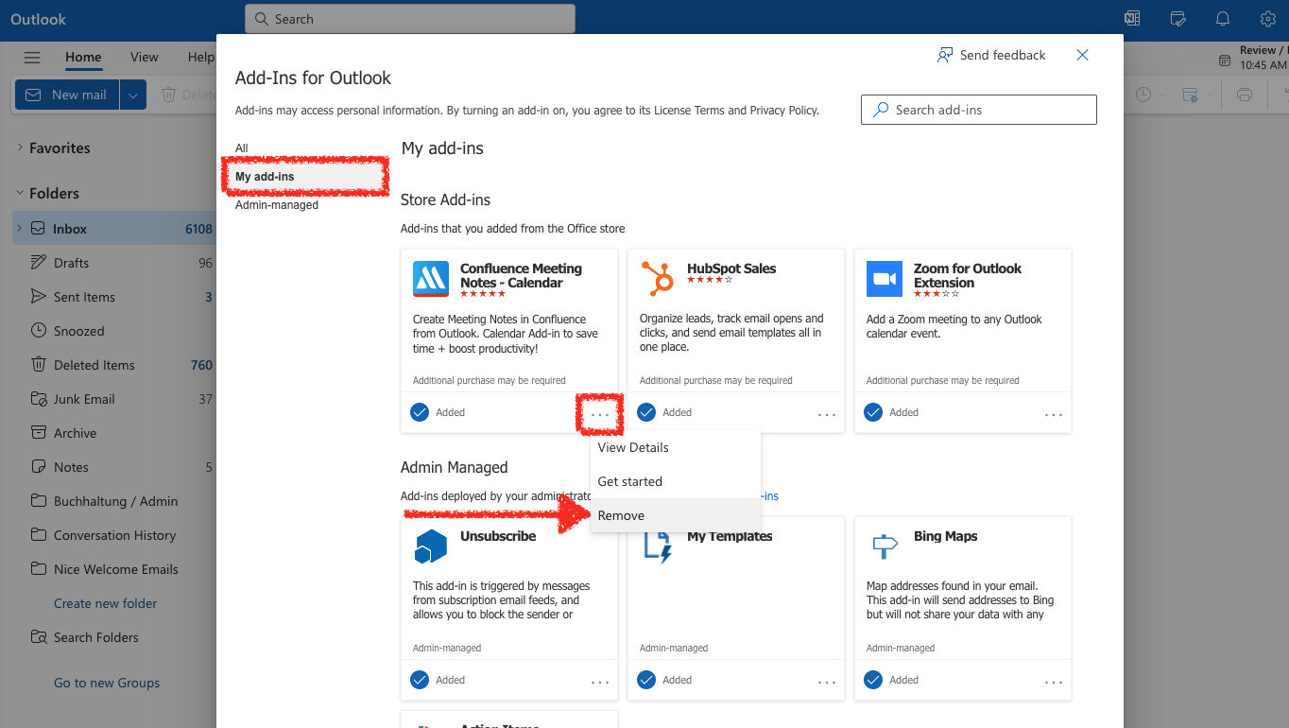The height and width of the screenshot is (728, 1289).
Task: Open more options for Zoom for Outlook card
Action: tap(1054, 414)
